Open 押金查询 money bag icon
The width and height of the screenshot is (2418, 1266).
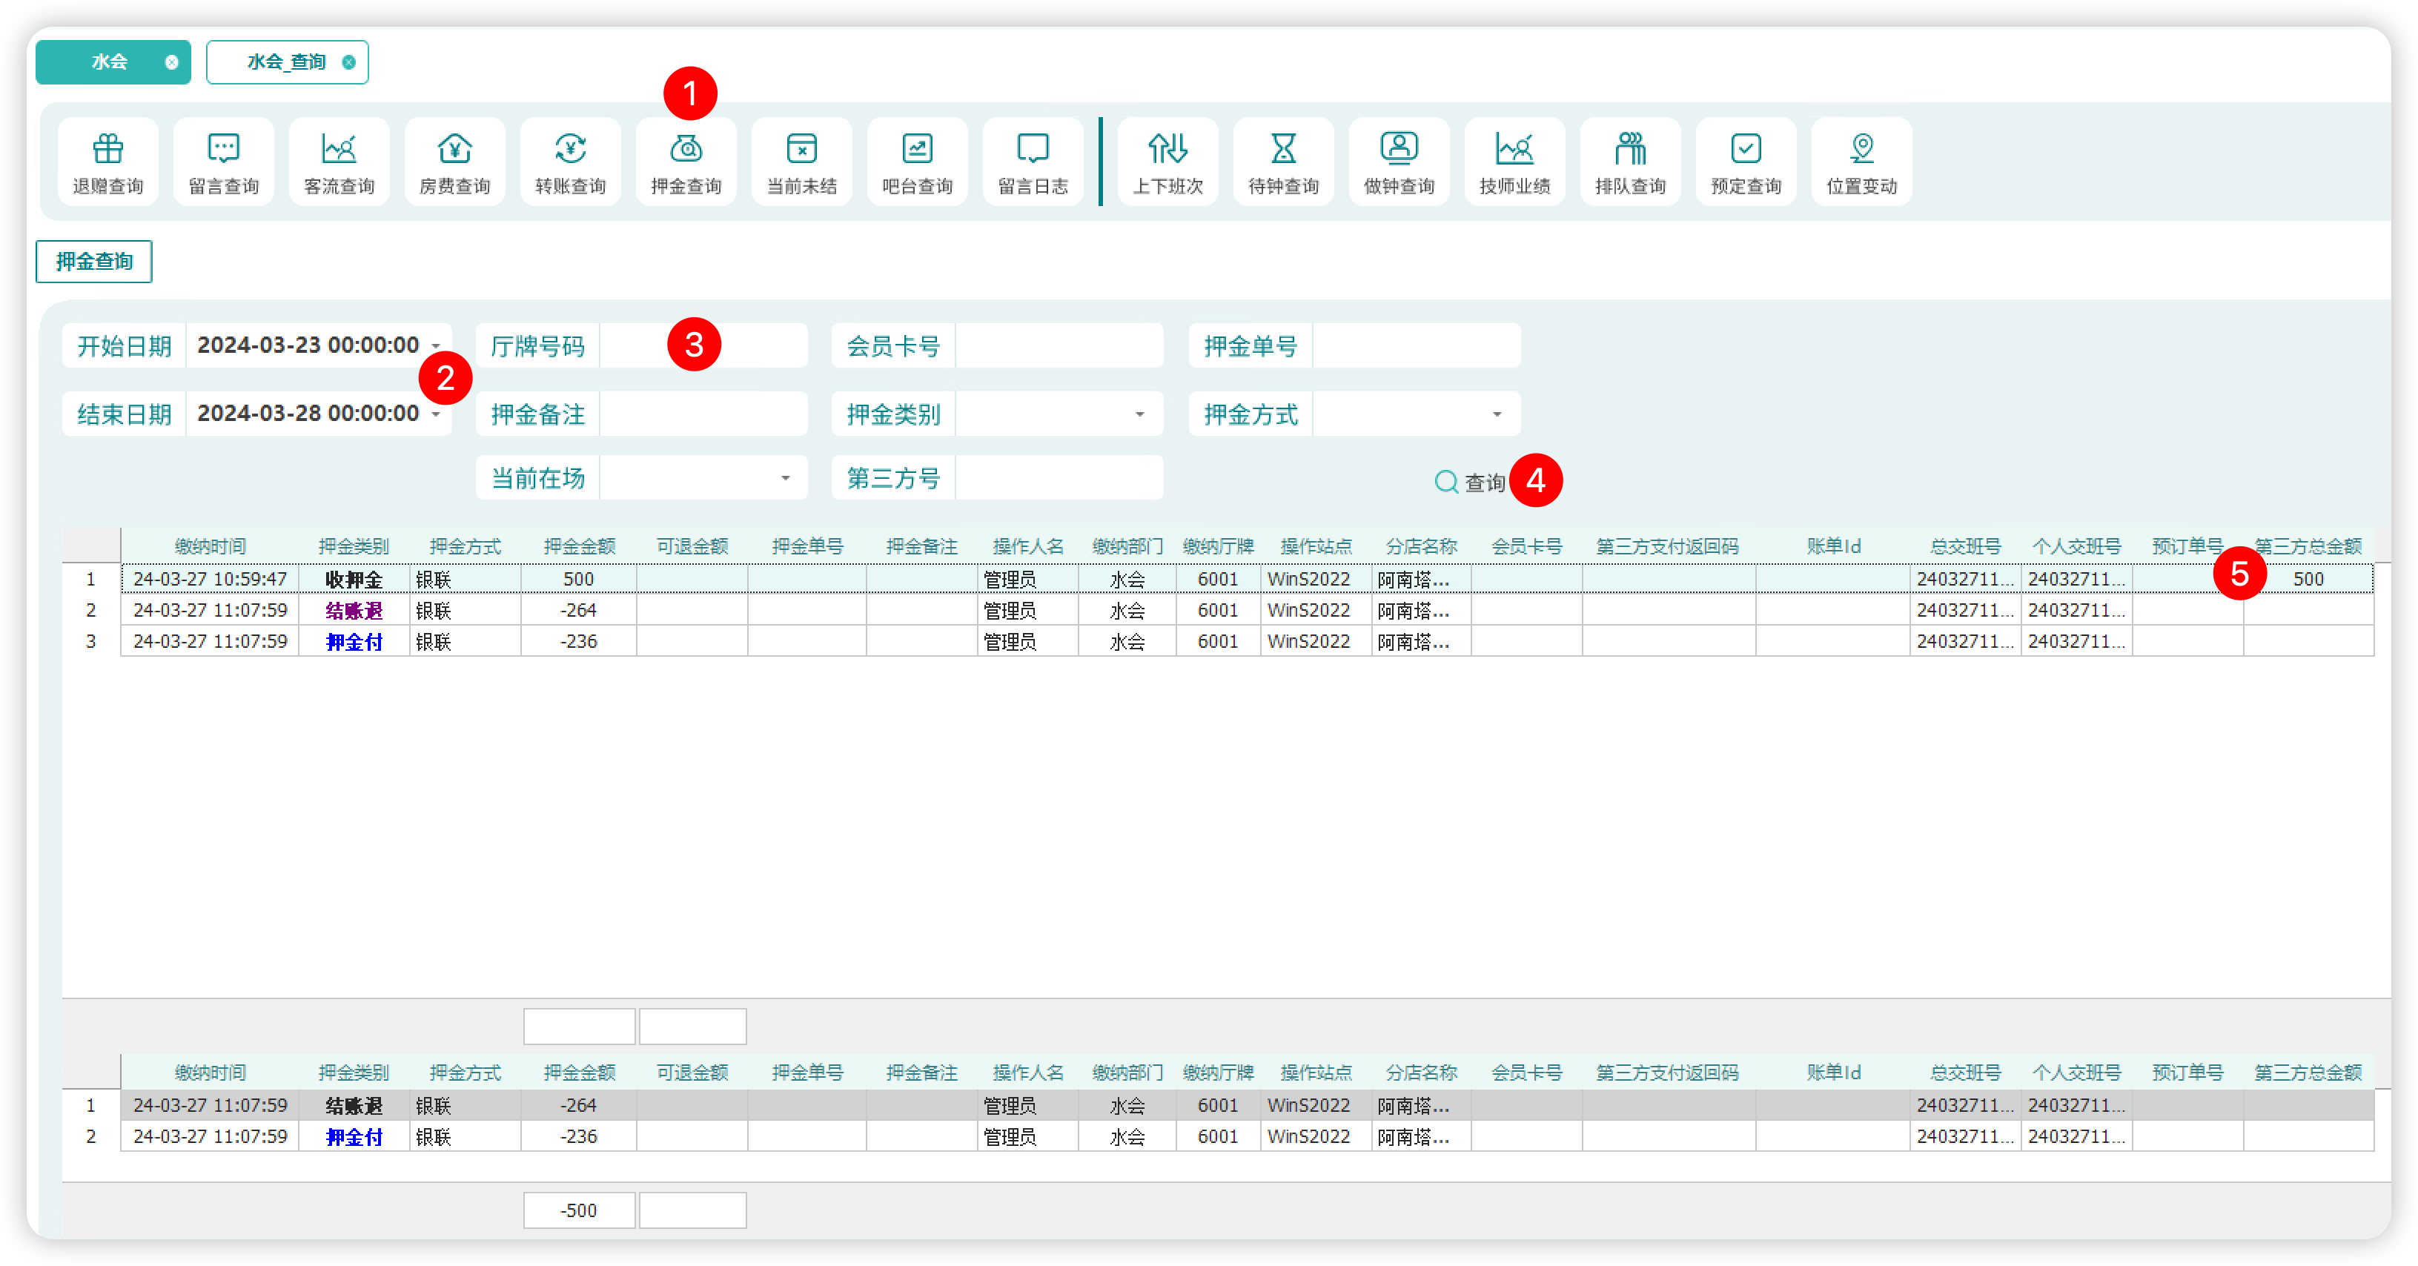point(686,148)
